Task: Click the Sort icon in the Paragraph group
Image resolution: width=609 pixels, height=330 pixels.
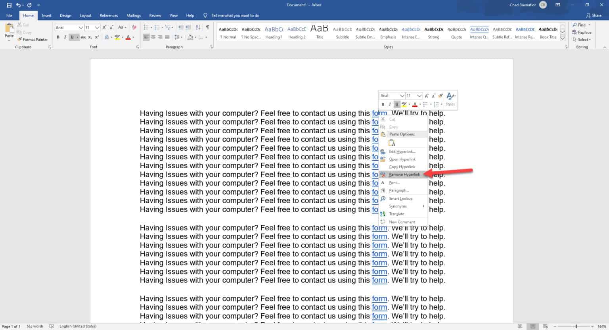Action: [x=198, y=27]
